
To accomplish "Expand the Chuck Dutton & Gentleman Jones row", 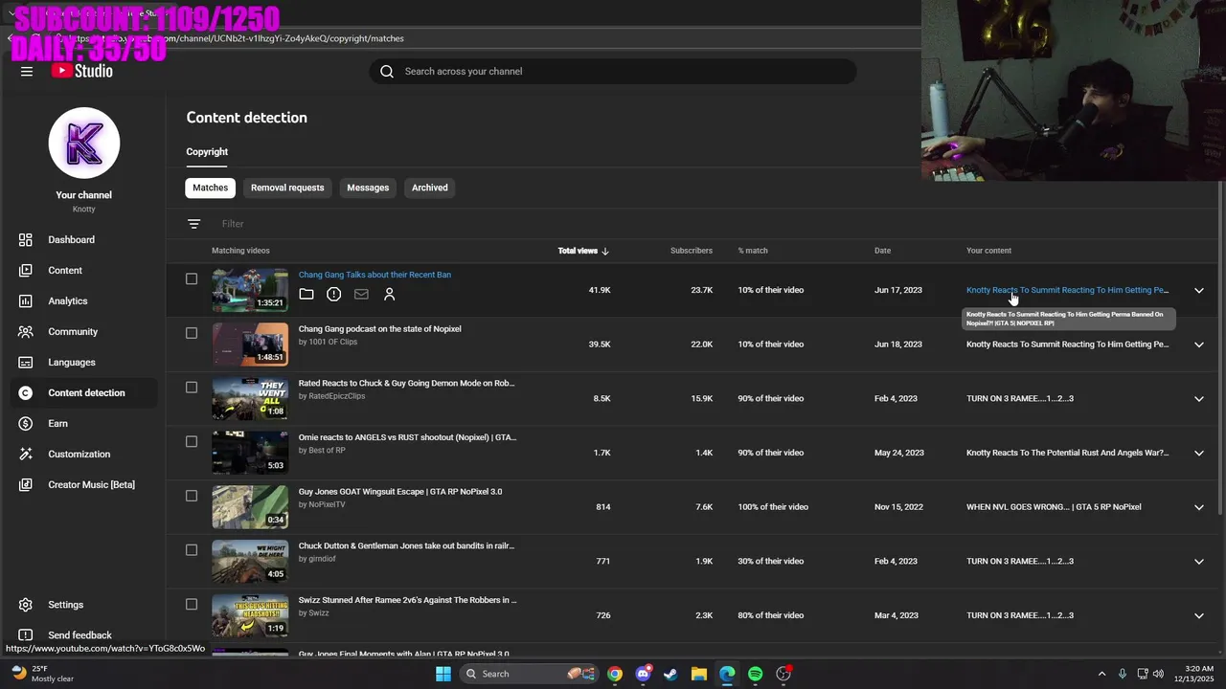I will pos(1198,562).
